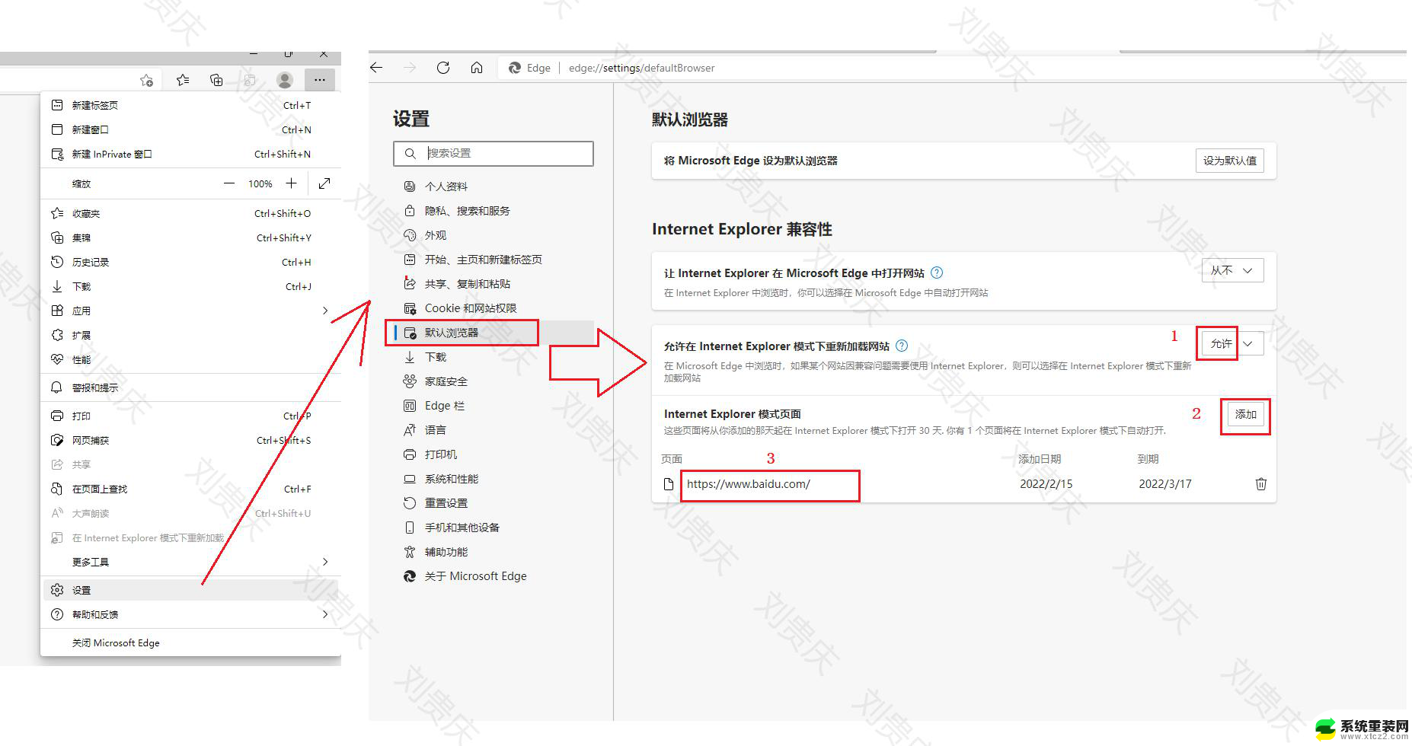Screen dimensions: 1412x746
Task: Click the Edge back navigation arrow
Action: [x=376, y=68]
